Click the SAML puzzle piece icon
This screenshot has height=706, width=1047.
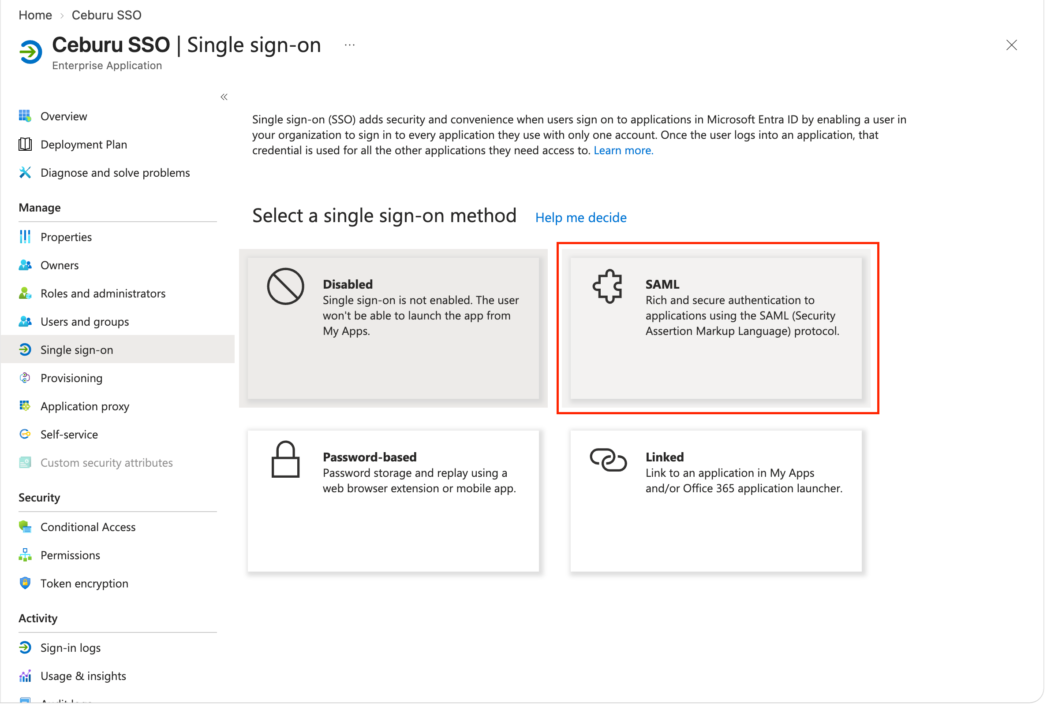coord(609,287)
